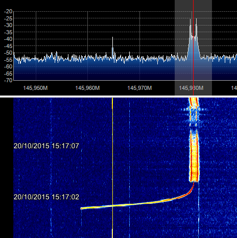Screen dimensions: 237x238
Task: Click the right peak of the twin-peak signal
Action: (x=196, y=19)
